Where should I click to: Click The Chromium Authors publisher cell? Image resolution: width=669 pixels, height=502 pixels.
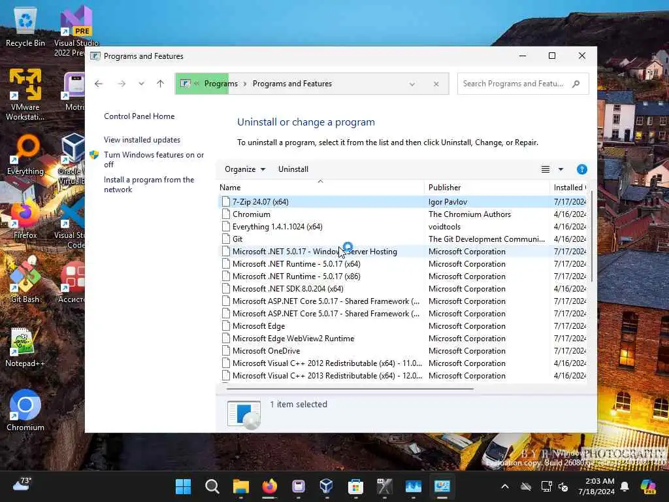click(469, 214)
